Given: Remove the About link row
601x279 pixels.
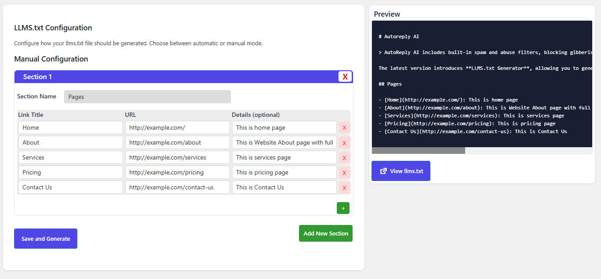Looking at the screenshot, I should (344, 143).
